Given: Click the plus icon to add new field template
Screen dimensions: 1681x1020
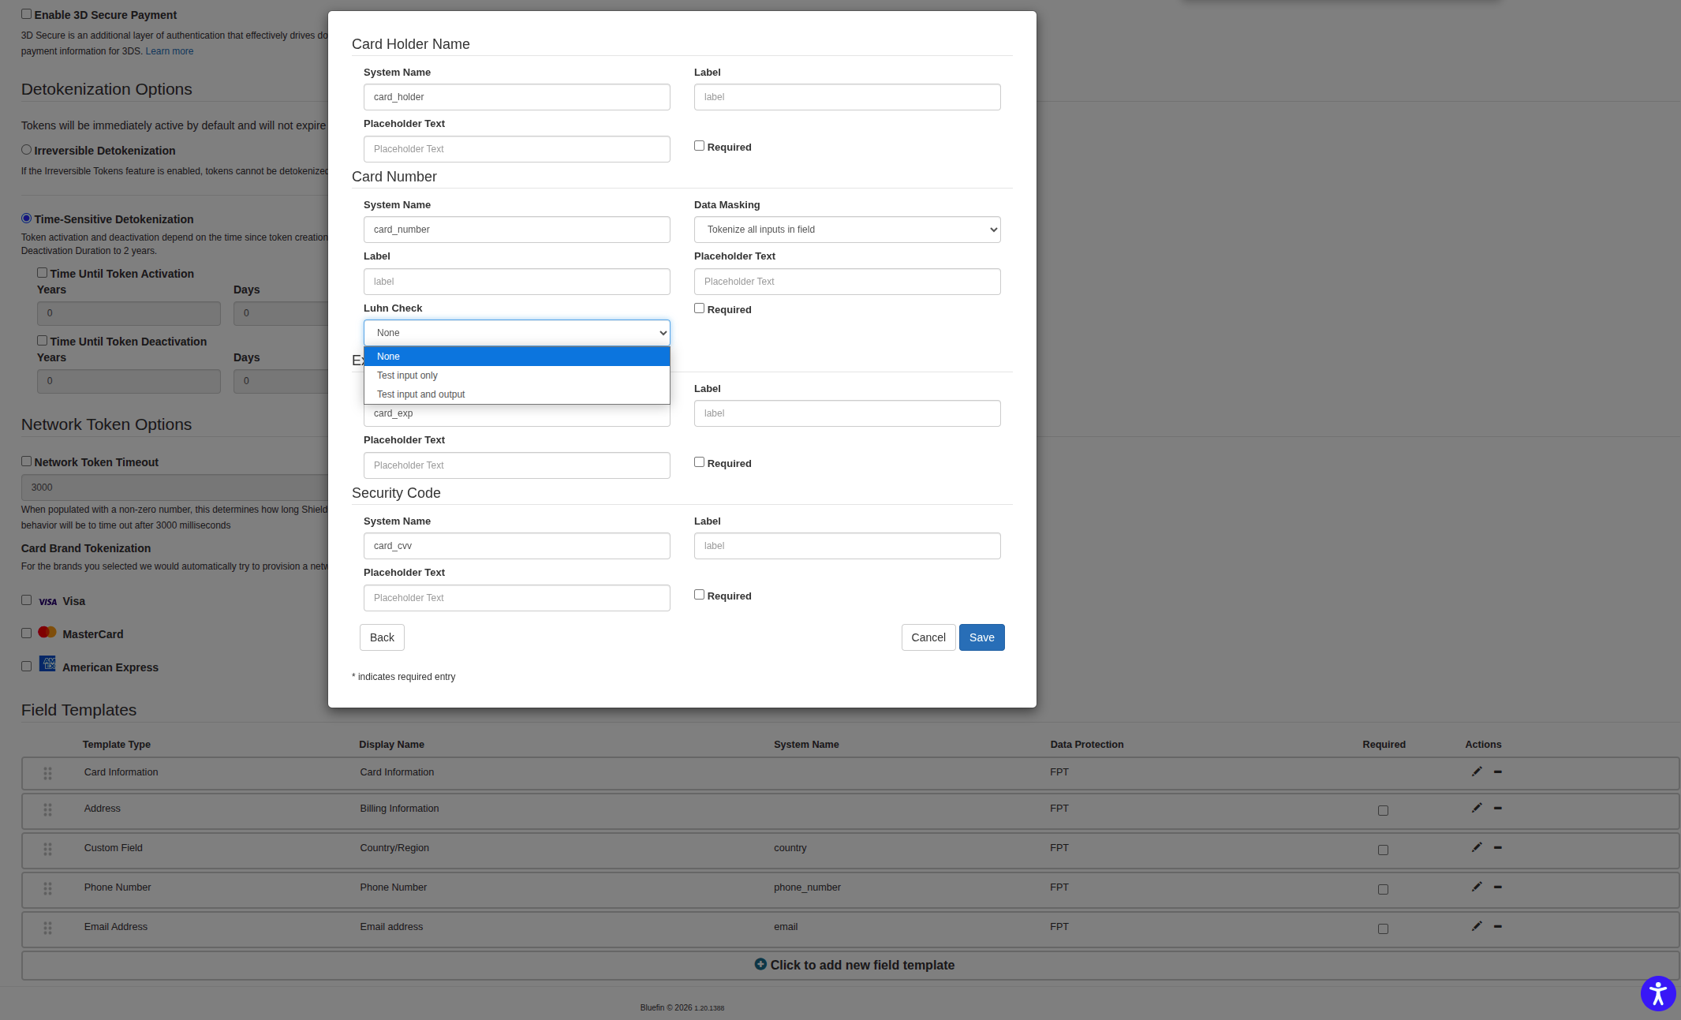Looking at the screenshot, I should (x=760, y=964).
